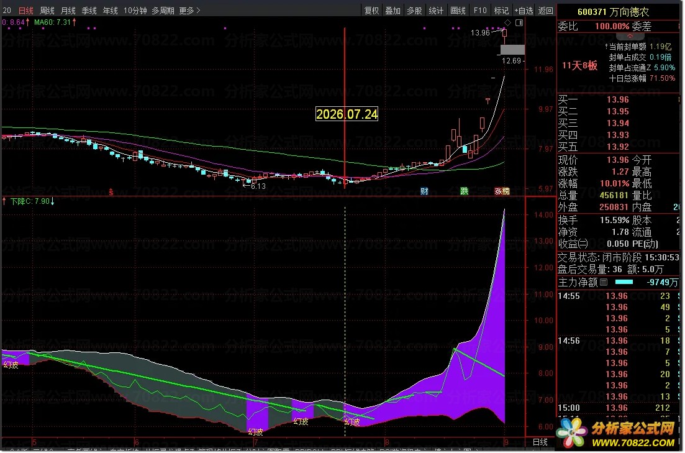Click the F10 company info button
Image resolution: width=685 pixels, height=453 pixels.
[x=481, y=11]
